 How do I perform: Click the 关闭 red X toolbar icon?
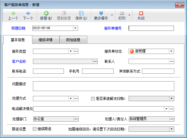pyautogui.click(x=141, y=13)
